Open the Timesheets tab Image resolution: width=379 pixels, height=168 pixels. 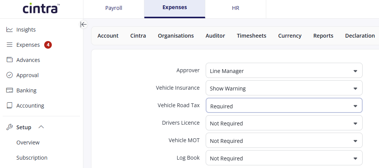point(251,36)
